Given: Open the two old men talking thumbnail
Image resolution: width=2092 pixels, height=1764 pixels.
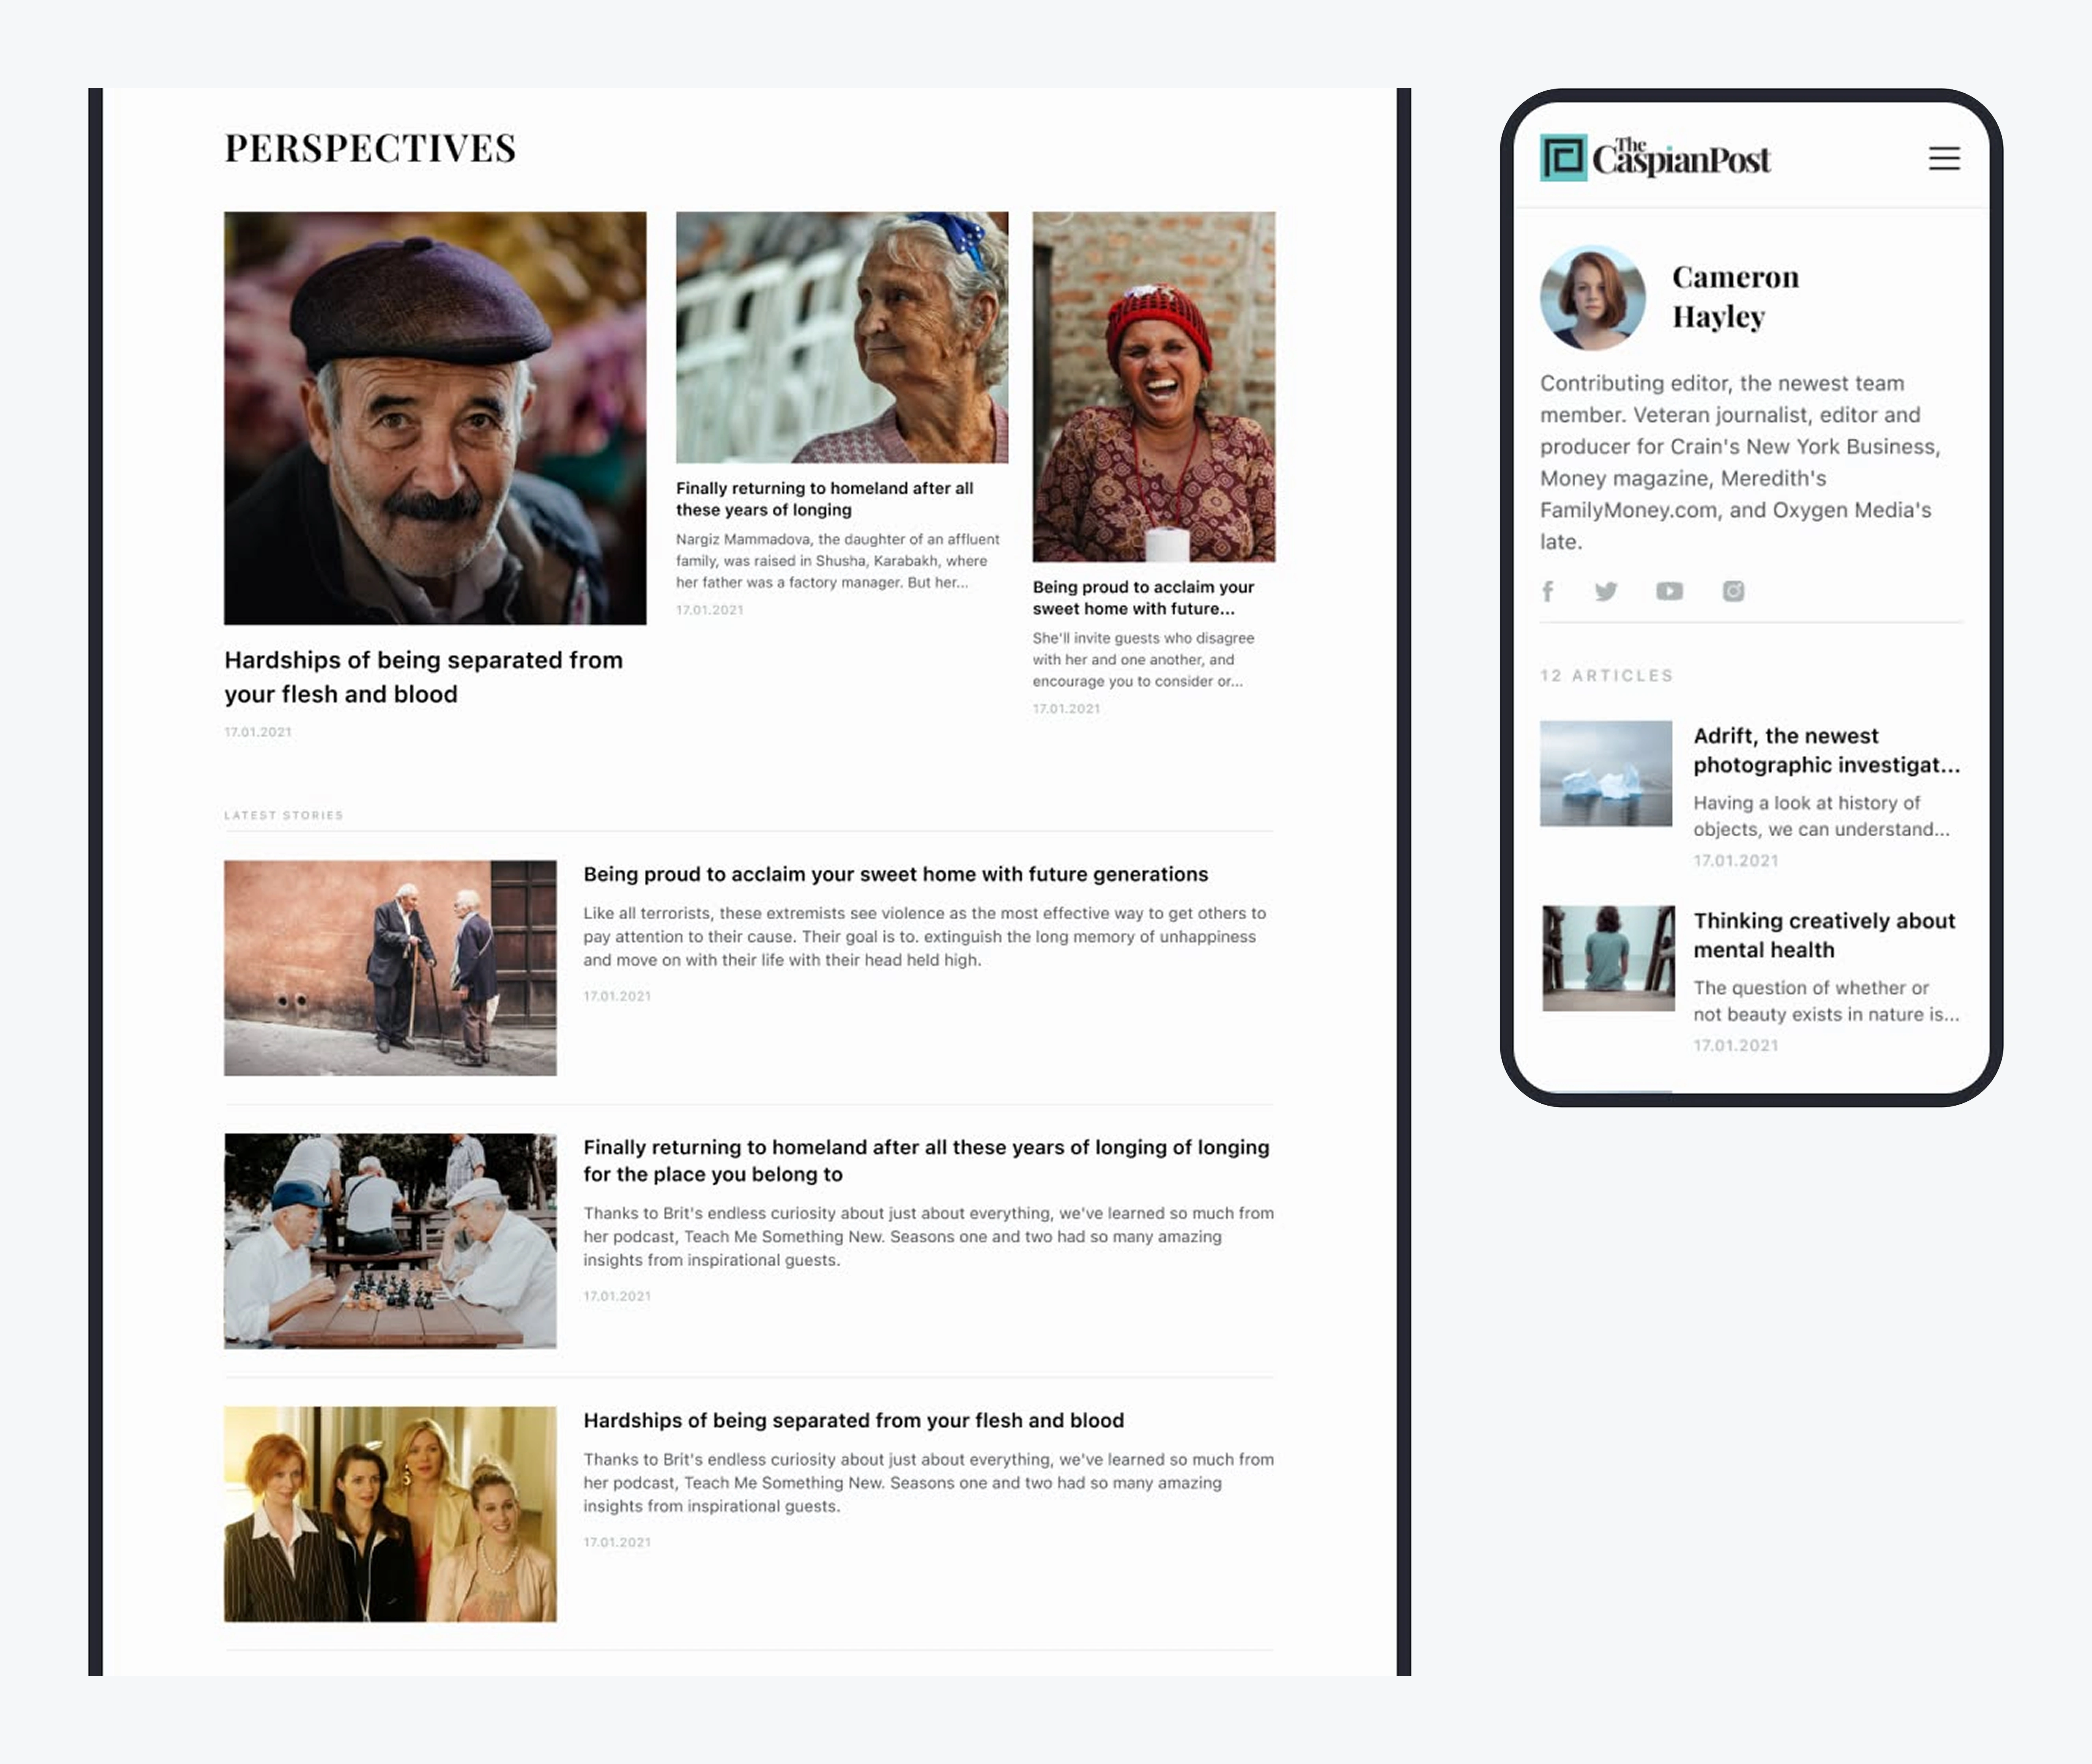Looking at the screenshot, I should (390, 968).
